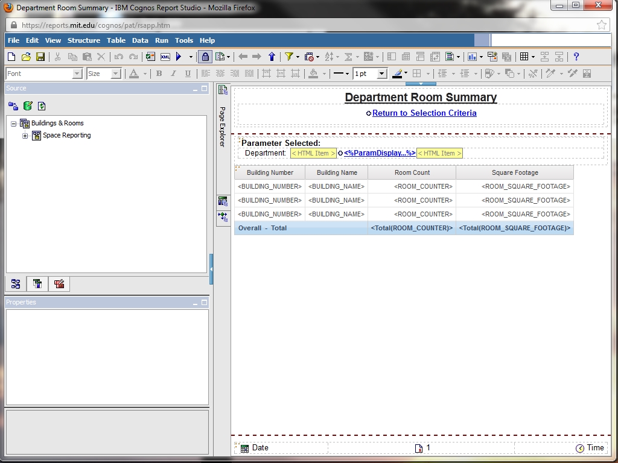Screen dimensions: 618x463
Task: Select the Overall - Total summary cell
Action: [x=263, y=228]
